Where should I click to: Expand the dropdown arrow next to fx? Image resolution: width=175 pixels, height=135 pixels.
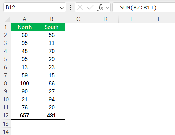point(108,8)
